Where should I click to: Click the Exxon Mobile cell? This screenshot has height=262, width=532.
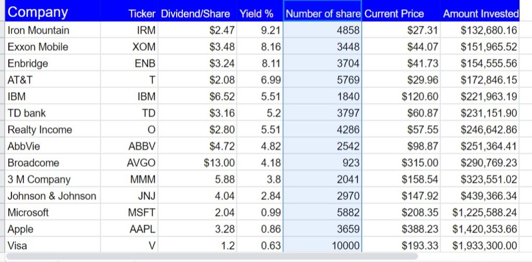click(x=53, y=47)
